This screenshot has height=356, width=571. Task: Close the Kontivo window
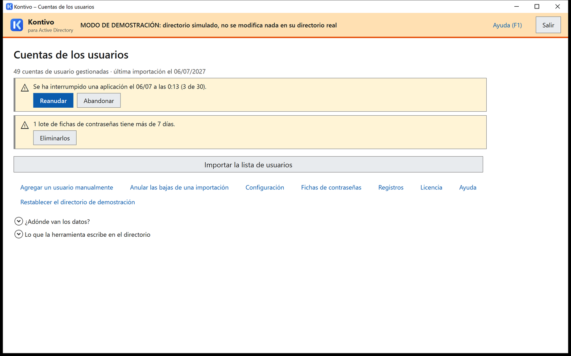pos(558,7)
